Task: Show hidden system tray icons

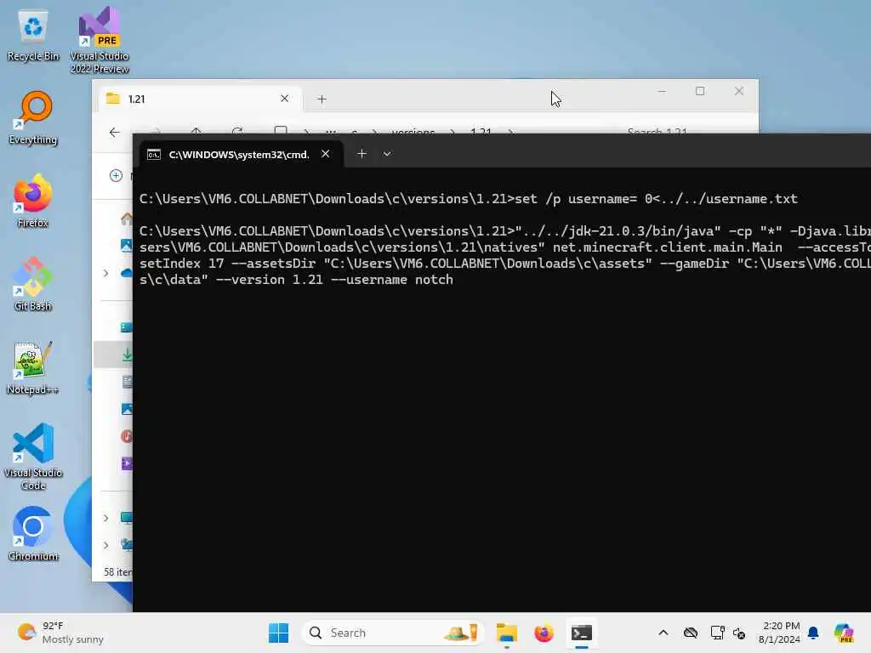Action: 663,633
